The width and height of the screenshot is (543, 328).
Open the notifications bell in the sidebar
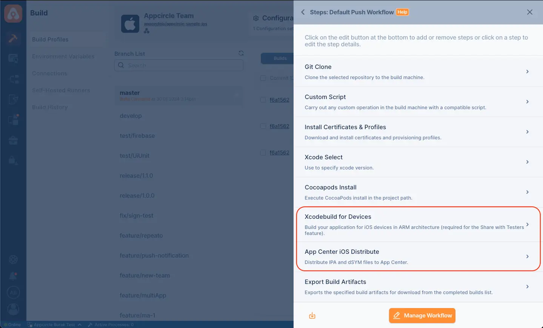13,276
